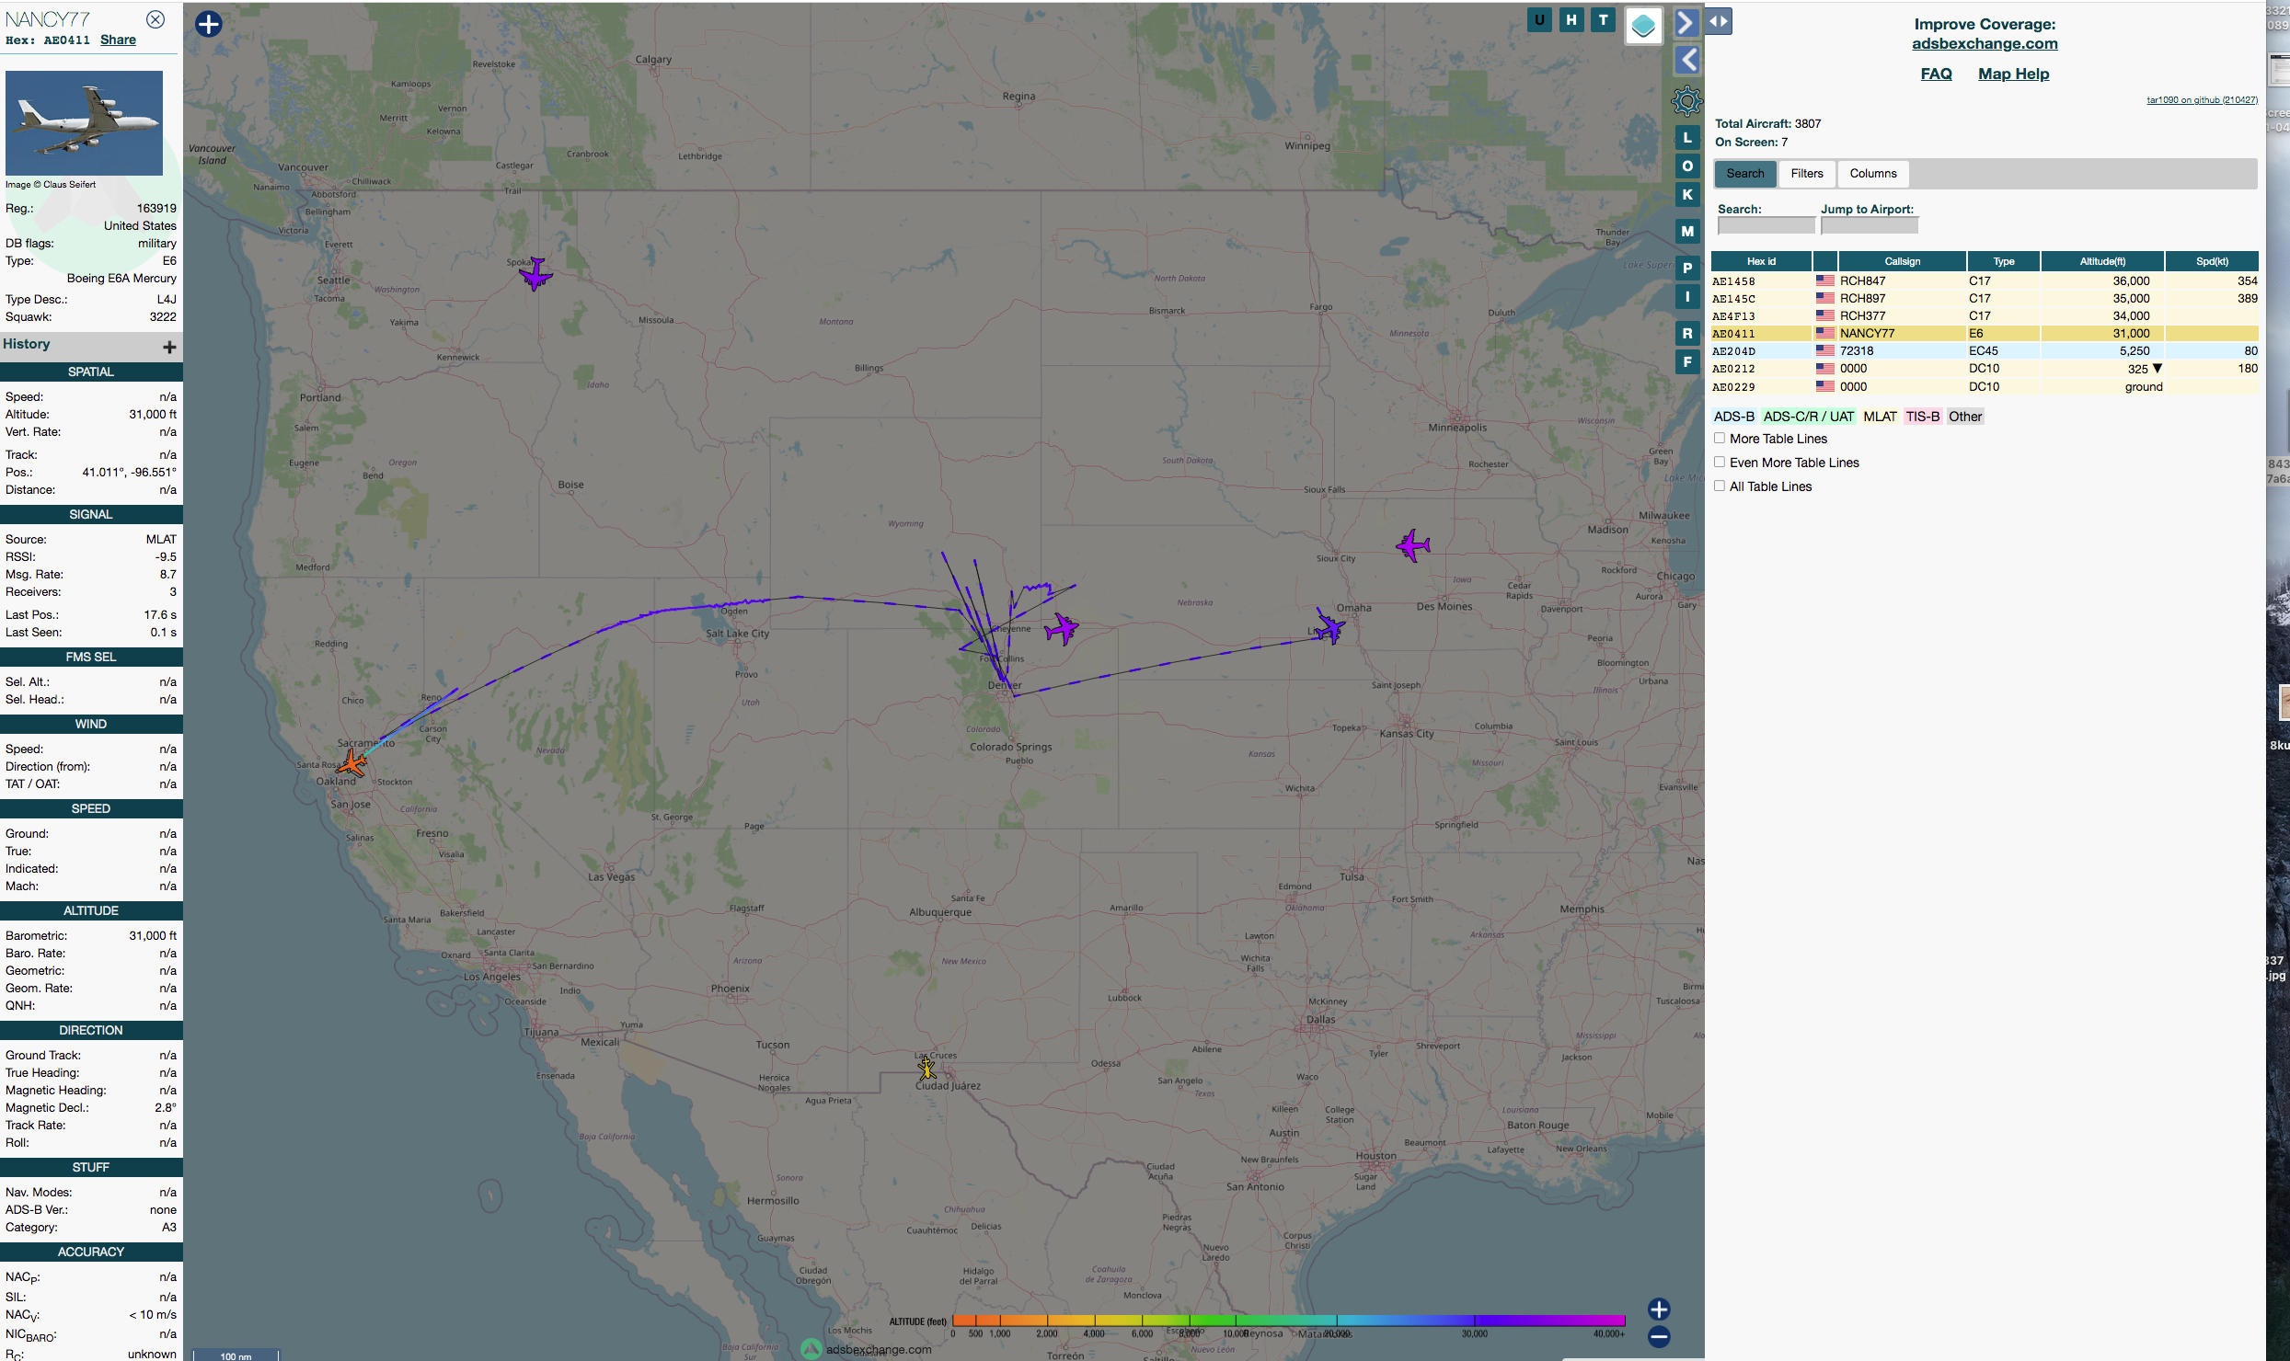Image resolution: width=2290 pixels, height=1361 pixels.
Task: Sort table by Spd(kt) column
Action: click(x=2212, y=261)
